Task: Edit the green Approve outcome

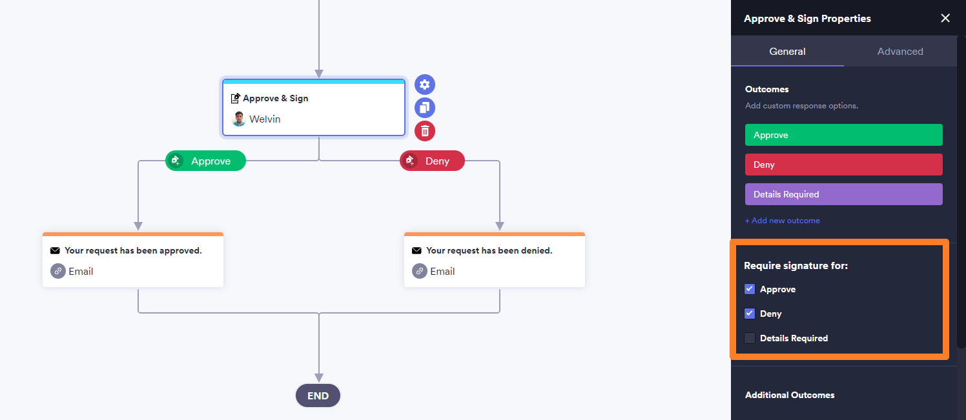Action: pos(843,135)
